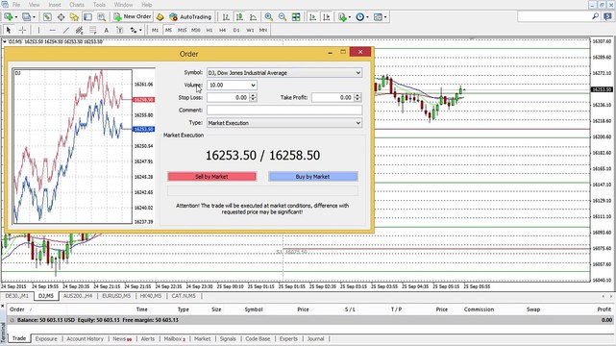Switch chart to line chart icon
The width and height of the screenshot is (616, 346).
pyautogui.click(x=254, y=17)
